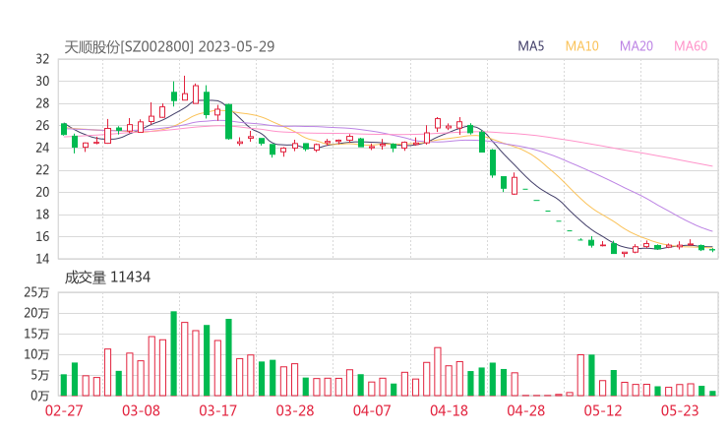Click the 32 price axis label
This screenshot has width=728, height=433.
pos(42,59)
